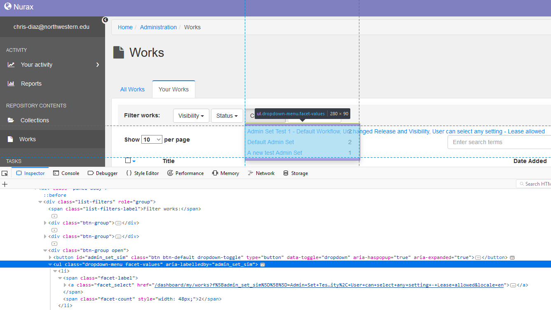The width and height of the screenshot is (551, 310).
Task: Open the Visibility filter dropdown
Action: 191,116
